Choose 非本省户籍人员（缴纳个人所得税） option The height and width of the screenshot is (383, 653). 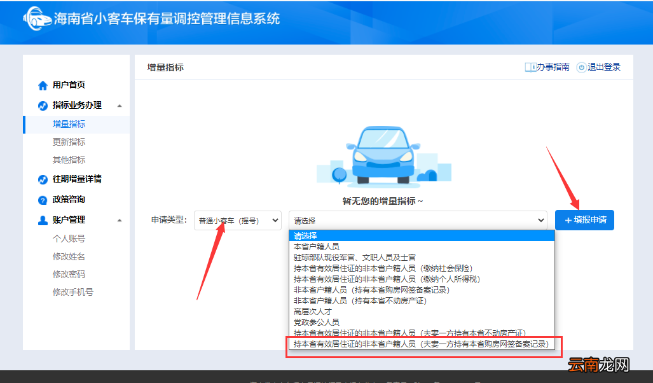click(422, 279)
